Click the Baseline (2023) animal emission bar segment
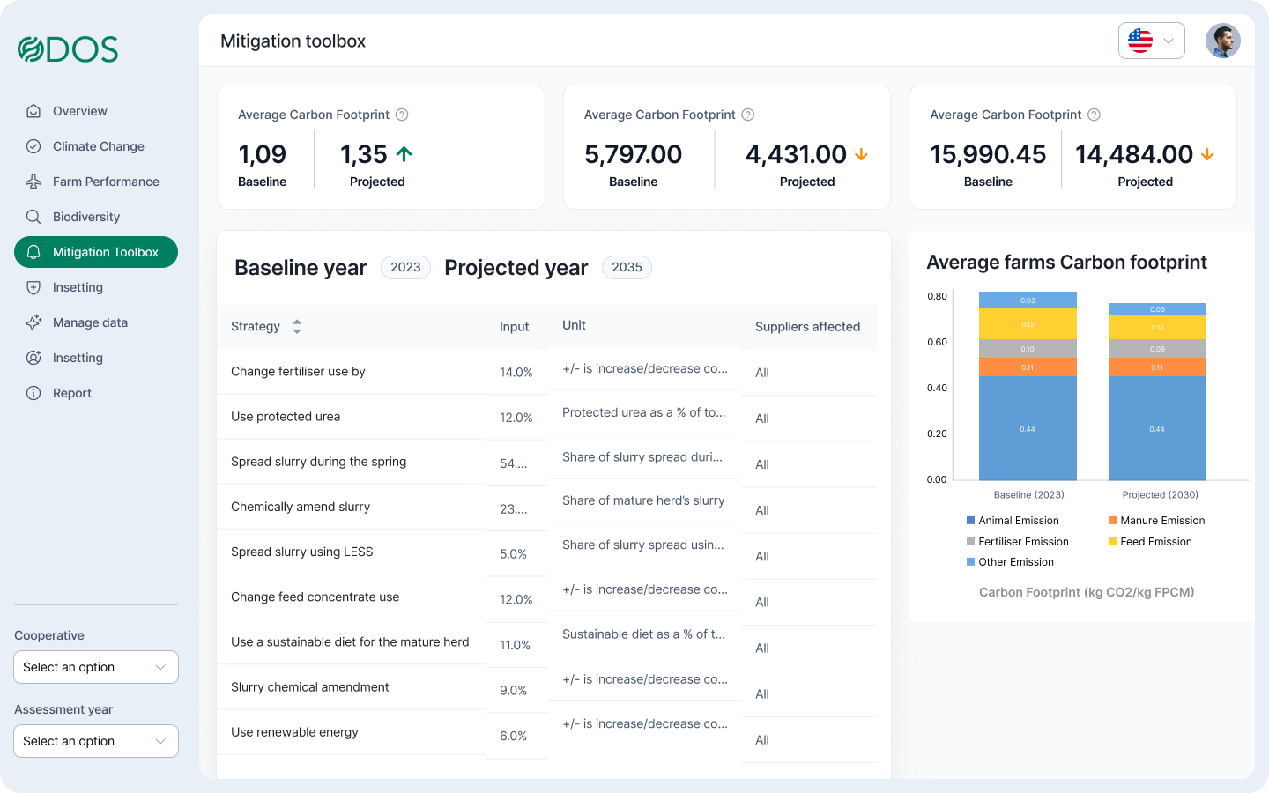1269x793 pixels. pos(1028,428)
